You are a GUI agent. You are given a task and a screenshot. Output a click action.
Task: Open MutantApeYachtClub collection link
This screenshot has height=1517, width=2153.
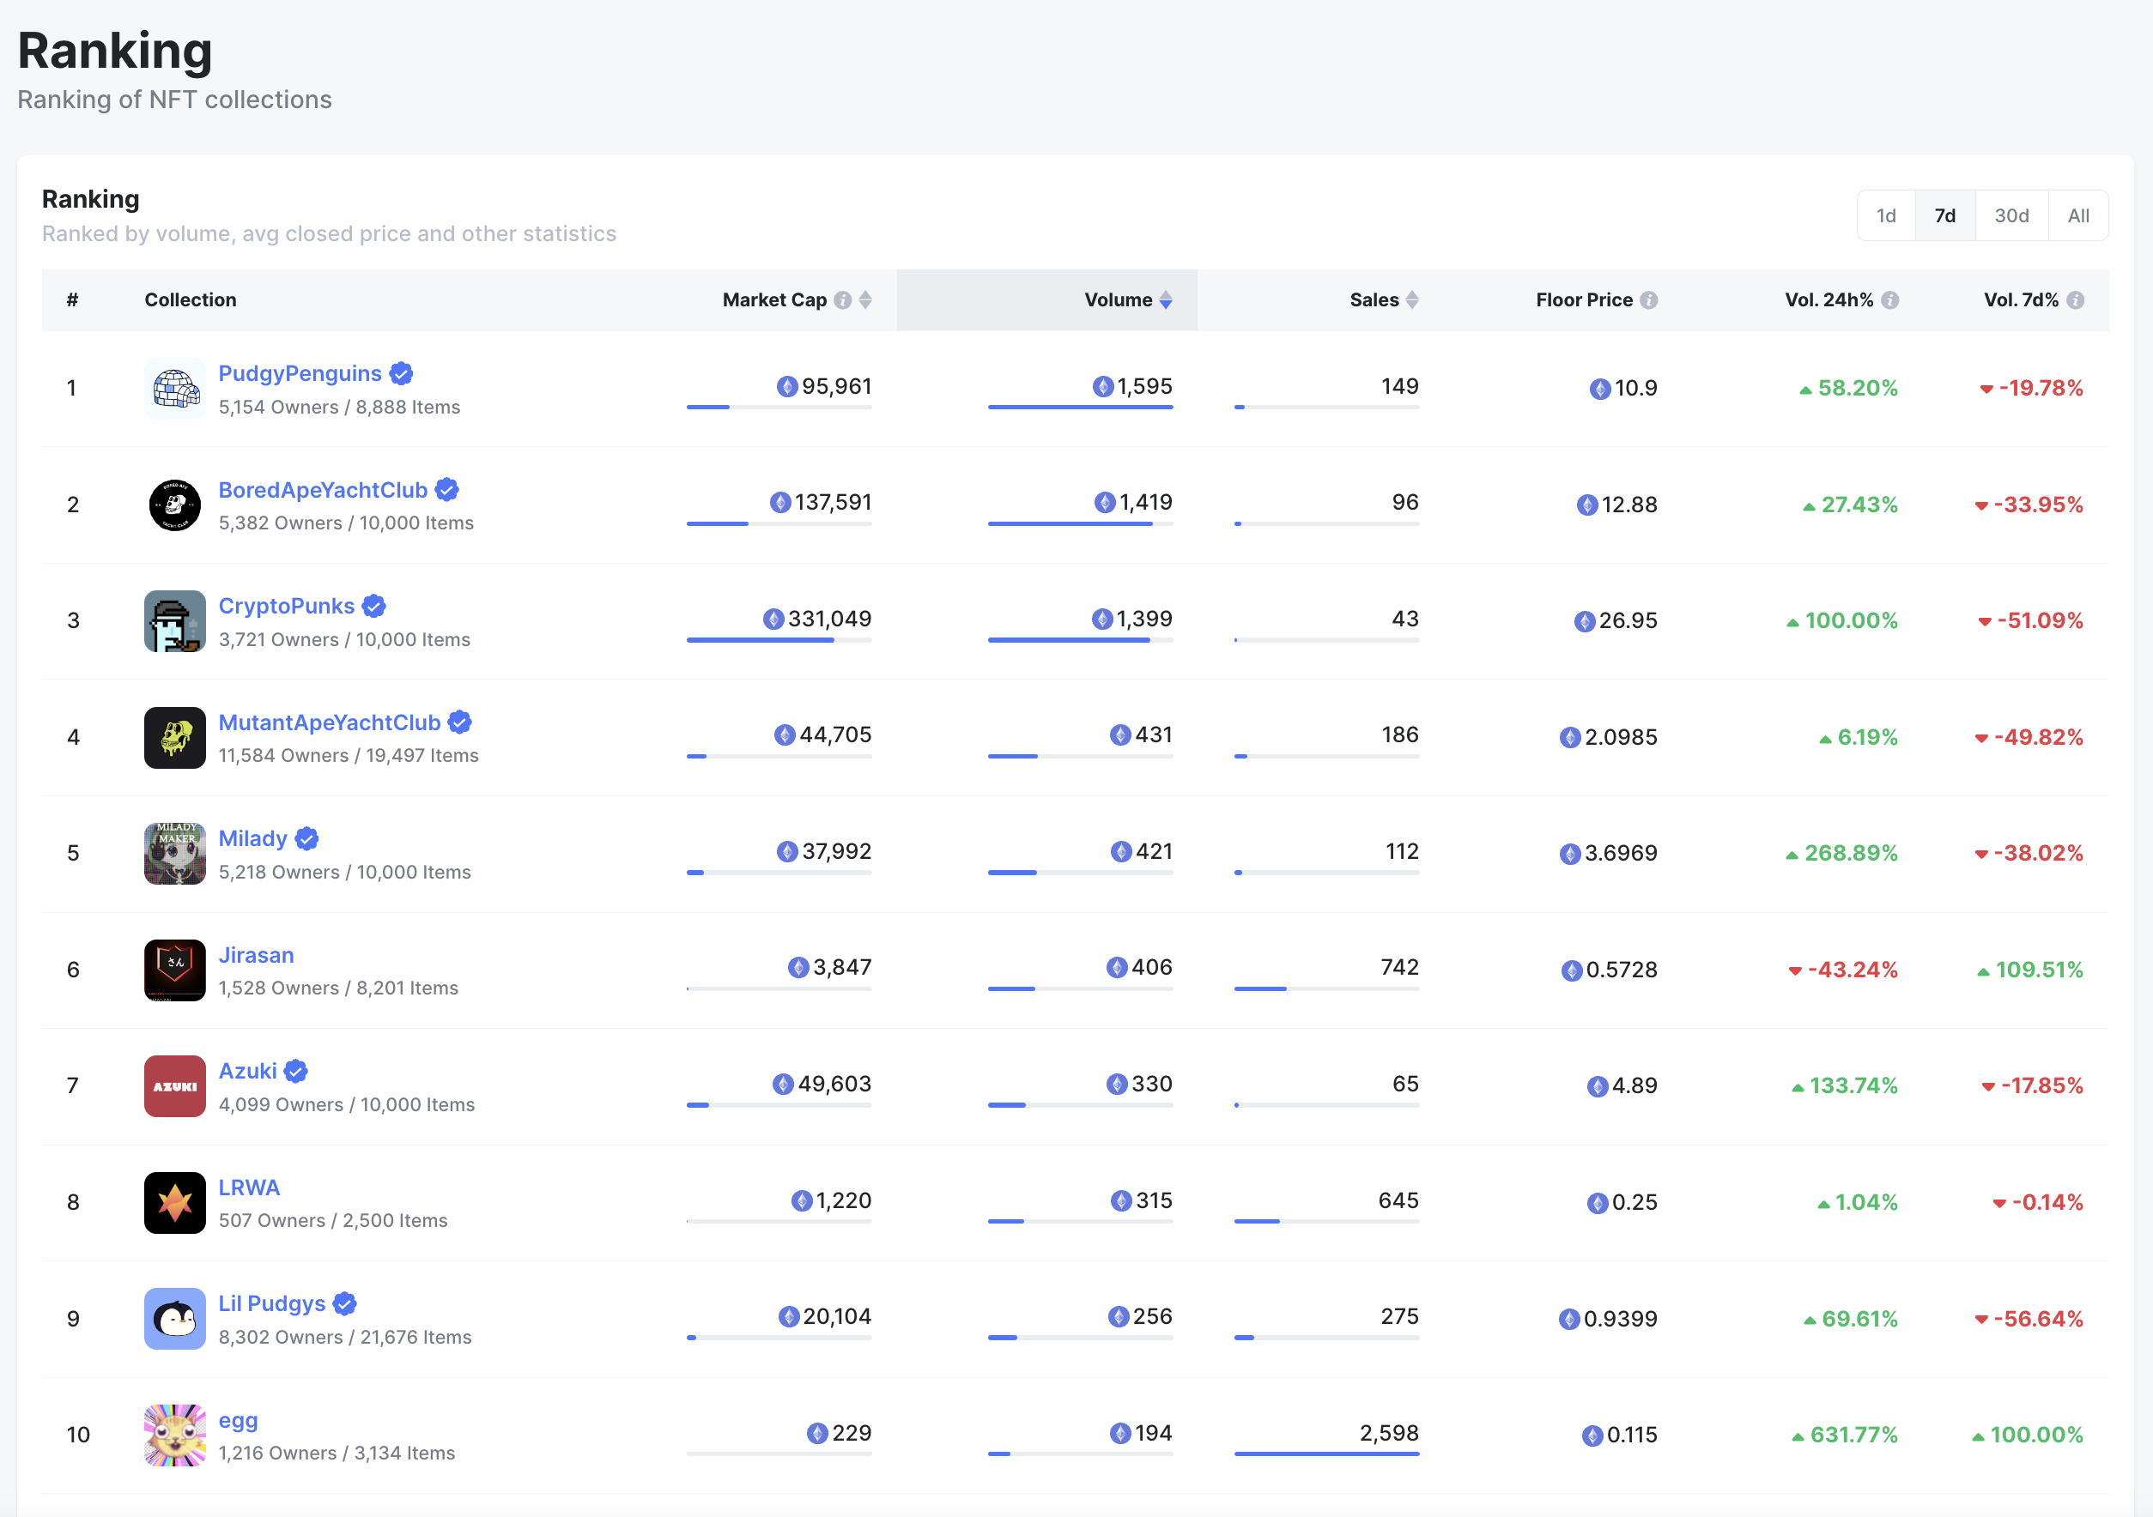329,722
